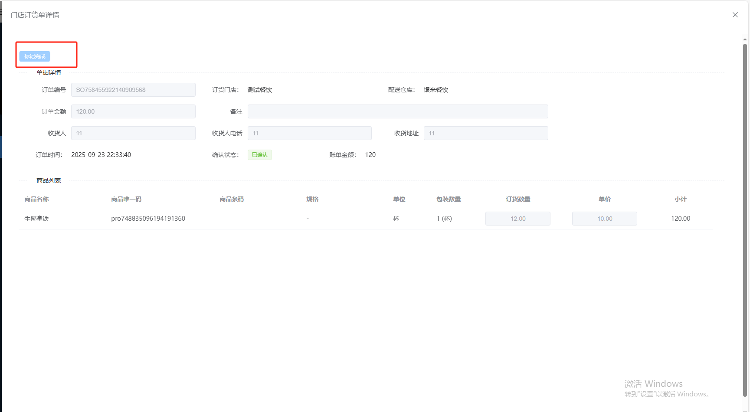750x412 pixels.
Task: Click the 商品列表 section title
Action: 49,180
